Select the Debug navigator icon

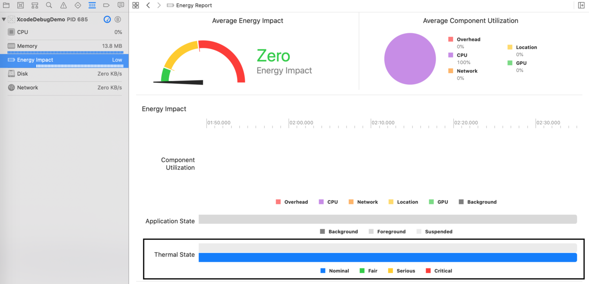pos(92,6)
